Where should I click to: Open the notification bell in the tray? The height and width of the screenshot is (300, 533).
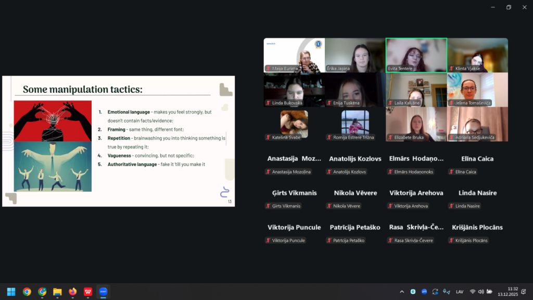pyautogui.click(x=524, y=292)
